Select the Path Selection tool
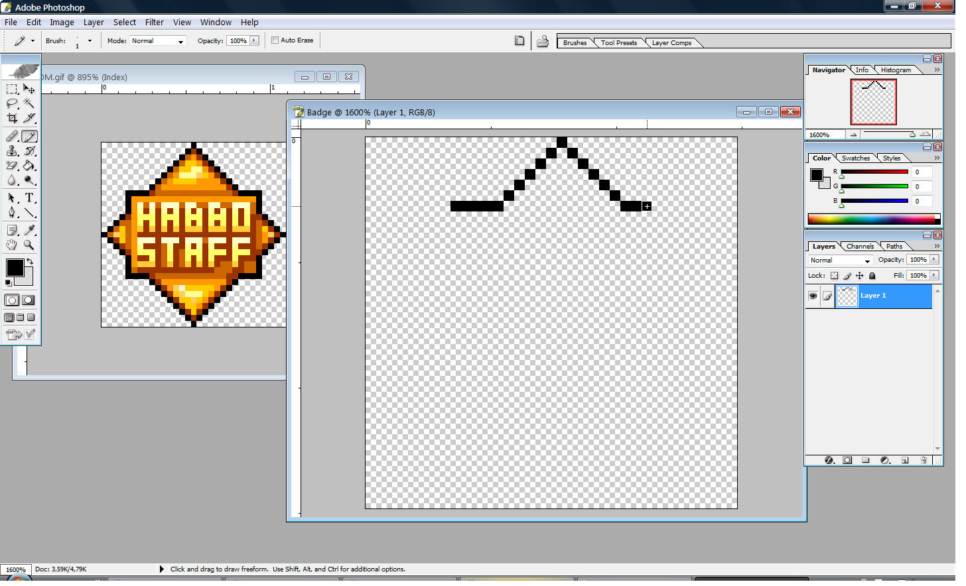The image size is (966, 586). point(12,198)
